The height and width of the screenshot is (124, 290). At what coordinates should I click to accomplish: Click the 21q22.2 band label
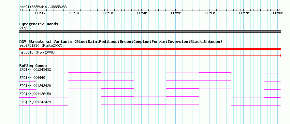point(26,28)
